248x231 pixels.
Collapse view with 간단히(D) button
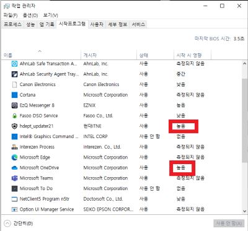19,224
